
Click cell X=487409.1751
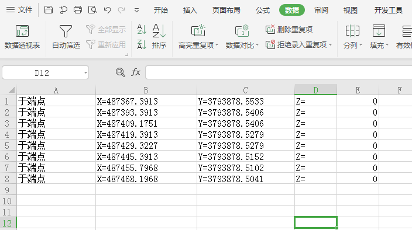pyautogui.click(x=146, y=123)
